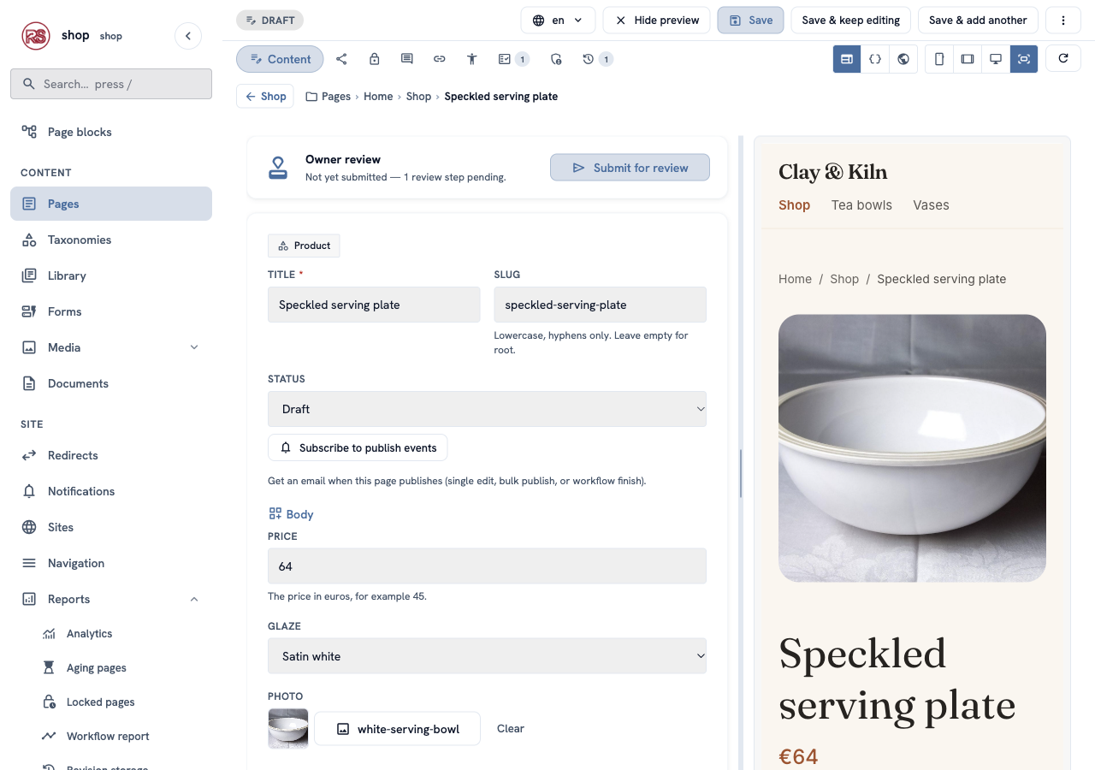
Task: Click the Save button
Action: click(750, 20)
